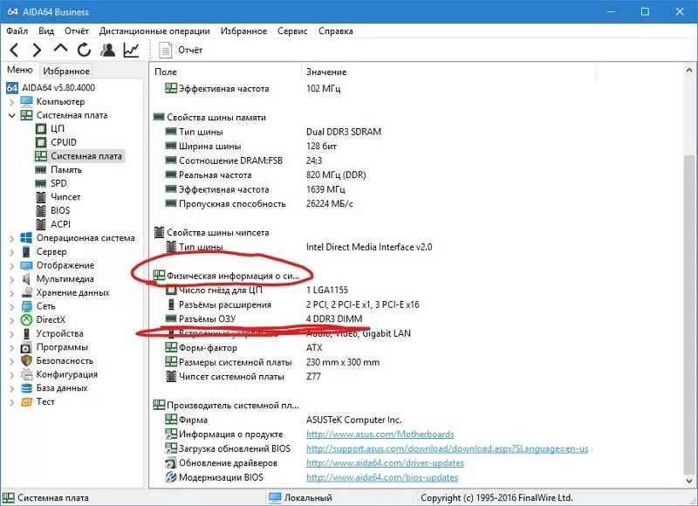Screen dimensions: 698x506
Task: Open the Отчёт menu in menu bar
Action: tap(77, 31)
